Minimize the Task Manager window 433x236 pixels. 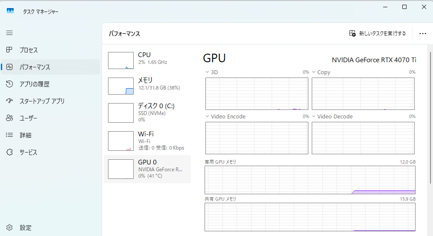click(x=385, y=7)
